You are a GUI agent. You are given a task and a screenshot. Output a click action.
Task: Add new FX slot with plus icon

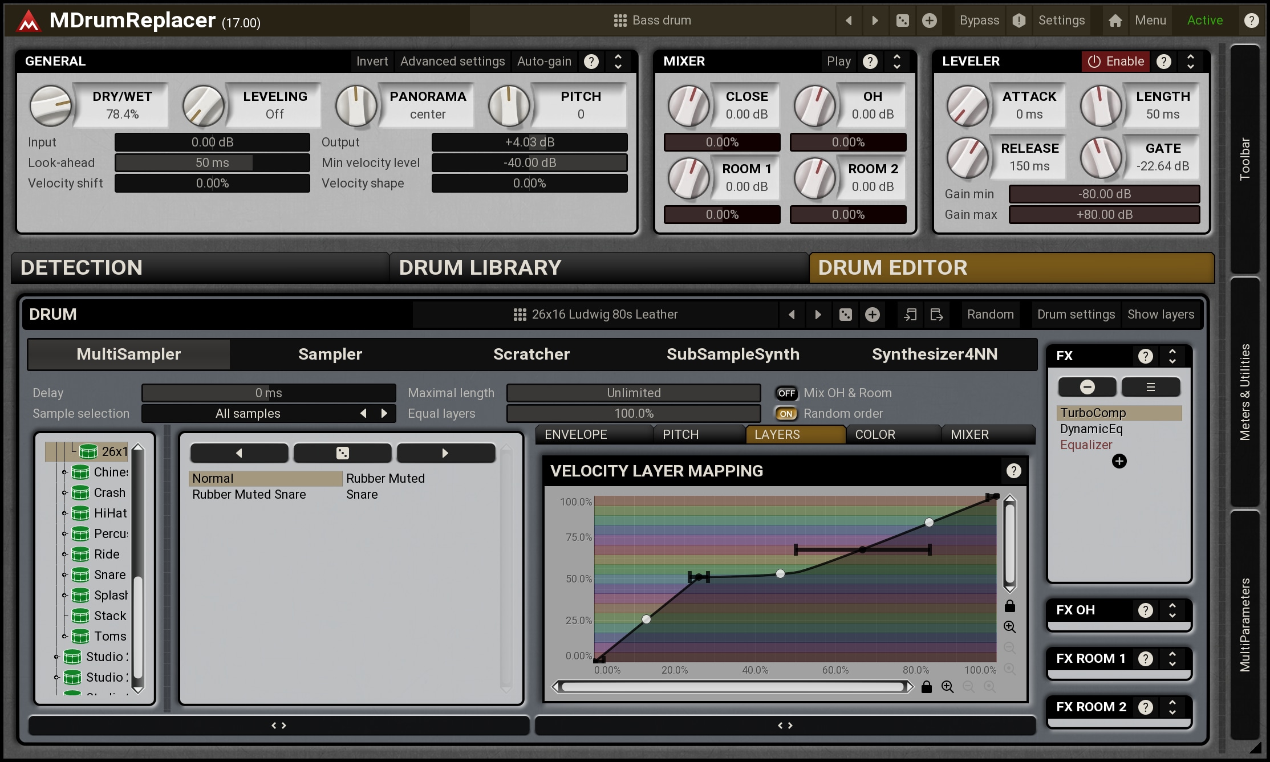pos(1119,461)
